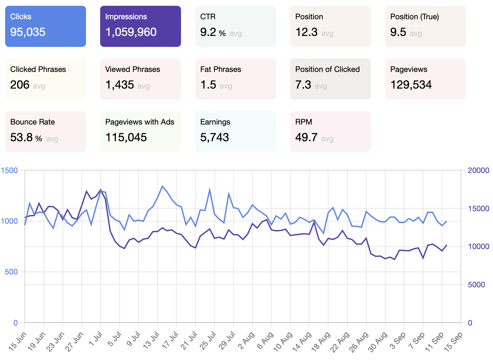Click the 500 left axis label
Screen dimensions: 493x364
(11, 272)
